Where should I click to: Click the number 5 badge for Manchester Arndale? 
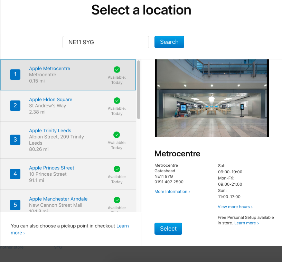point(15,205)
